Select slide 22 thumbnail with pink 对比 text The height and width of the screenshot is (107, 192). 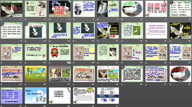[x=132, y=52]
